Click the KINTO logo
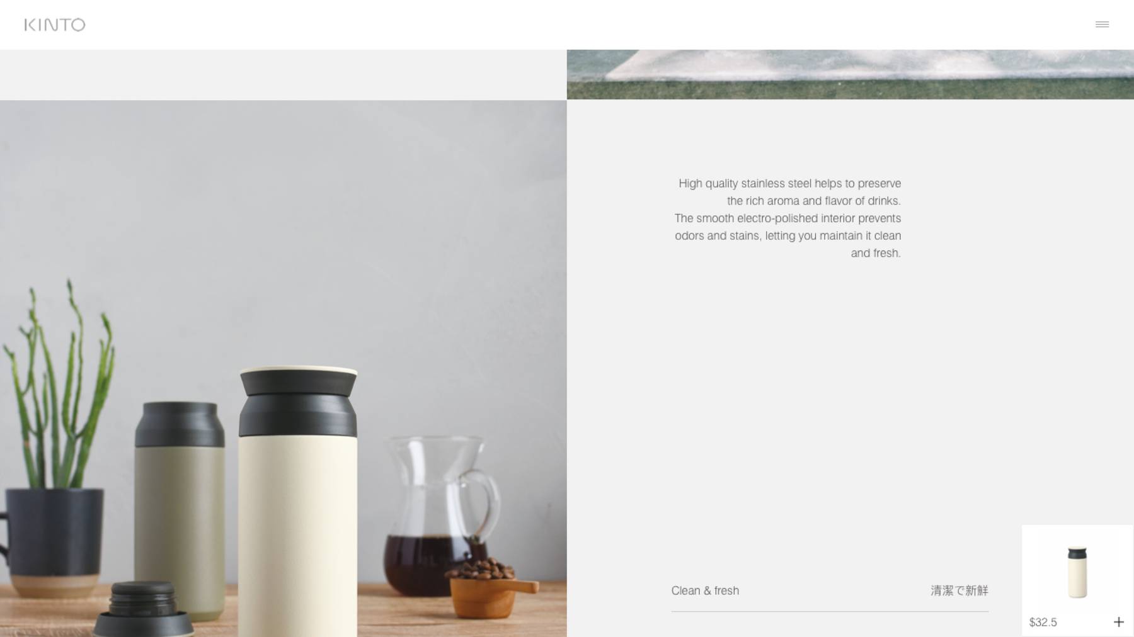The width and height of the screenshot is (1134, 637). click(55, 25)
